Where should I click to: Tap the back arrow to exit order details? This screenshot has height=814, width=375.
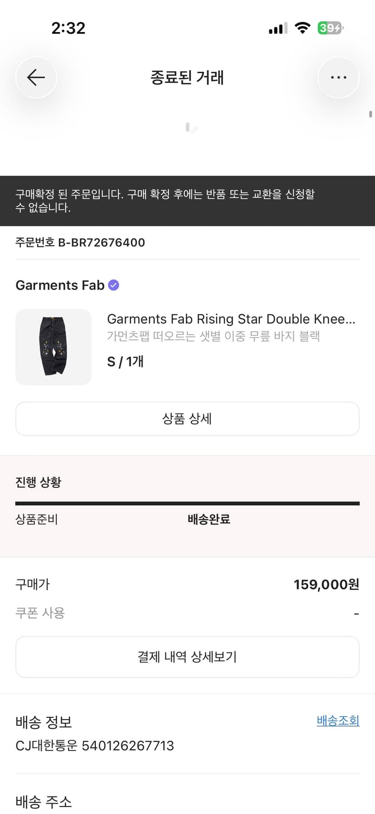point(36,77)
